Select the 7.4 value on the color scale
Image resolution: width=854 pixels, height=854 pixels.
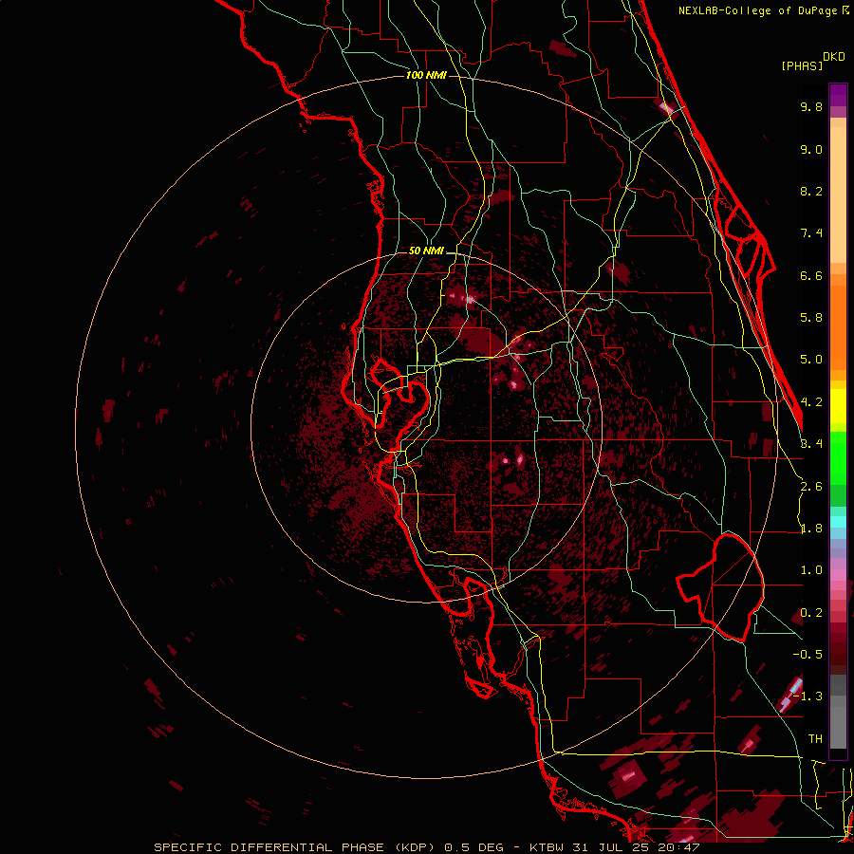[811, 233]
